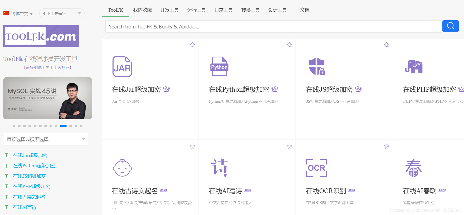Viewport: 464px width, 215px height.
Task: Open the 日常工具 tab
Action: click(223, 10)
